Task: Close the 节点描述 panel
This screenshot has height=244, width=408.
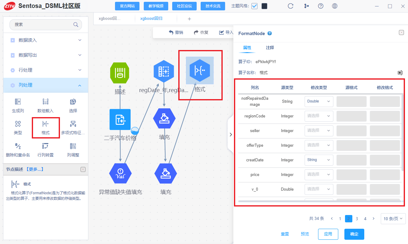Action: click(x=83, y=169)
